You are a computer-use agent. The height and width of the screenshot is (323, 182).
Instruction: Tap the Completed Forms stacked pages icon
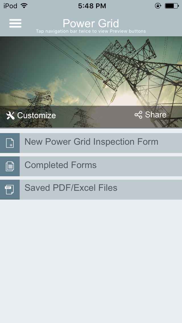[10, 166]
